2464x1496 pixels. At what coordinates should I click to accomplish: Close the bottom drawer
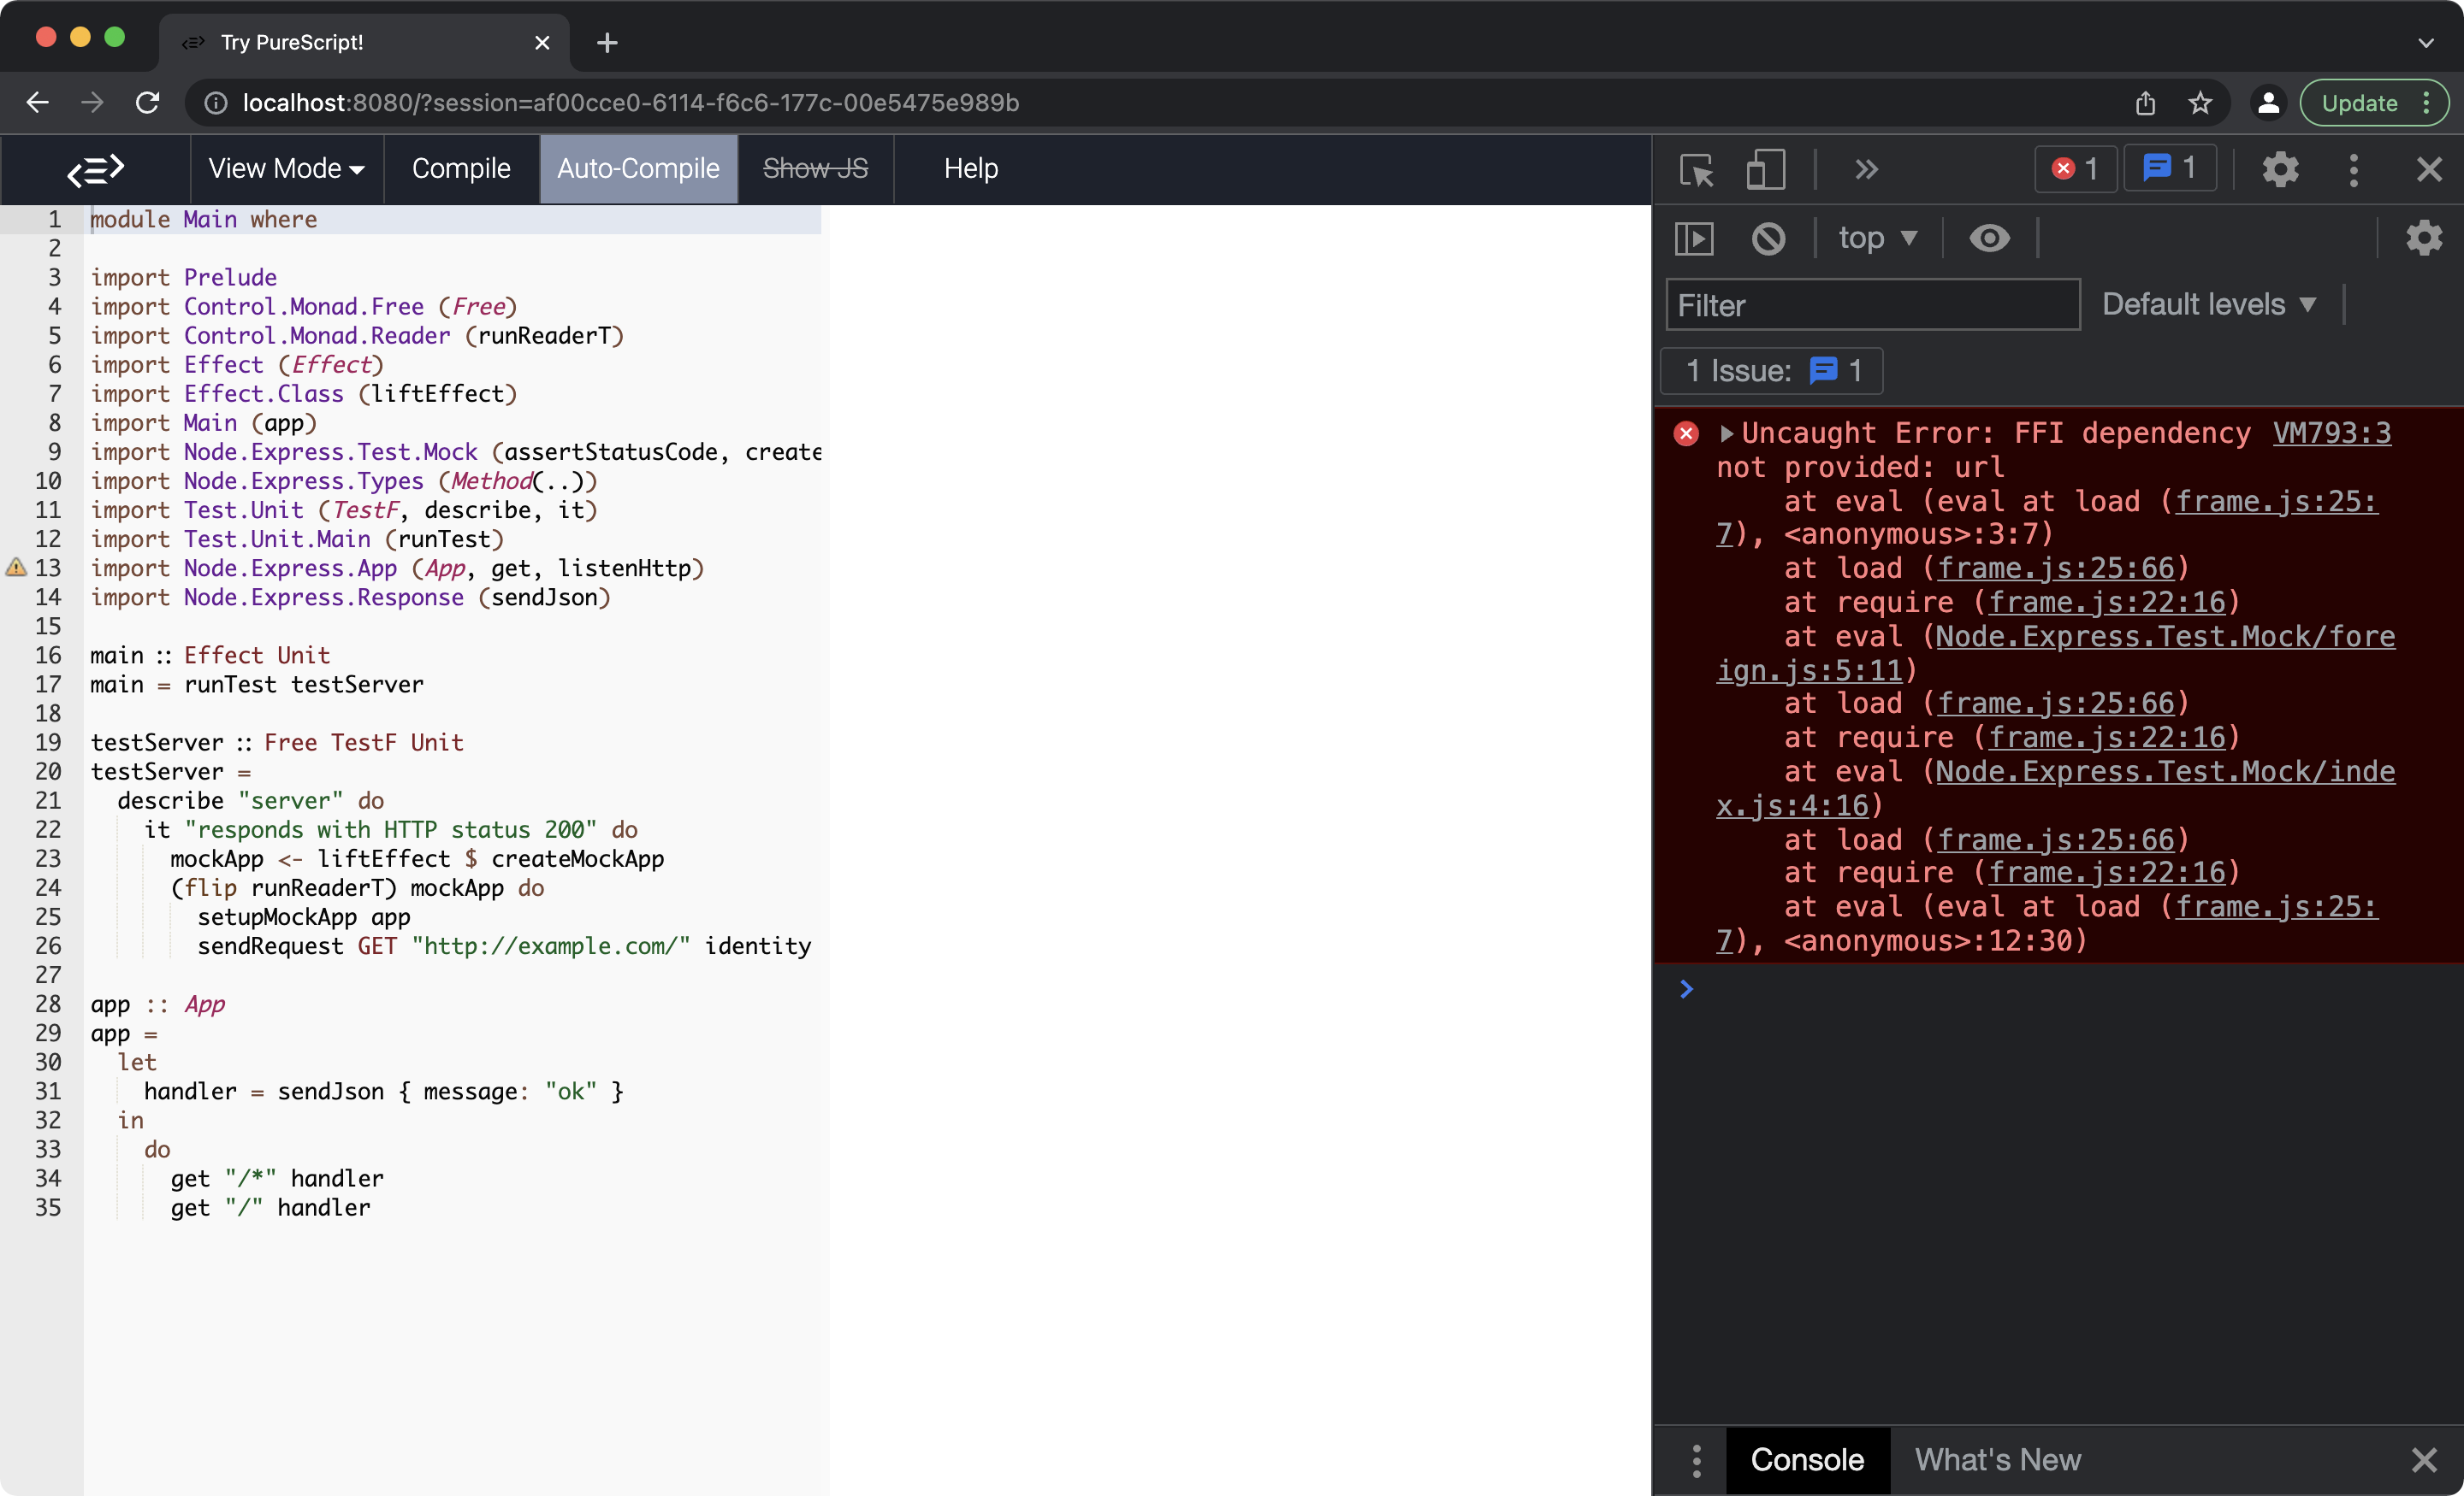tap(2424, 1460)
